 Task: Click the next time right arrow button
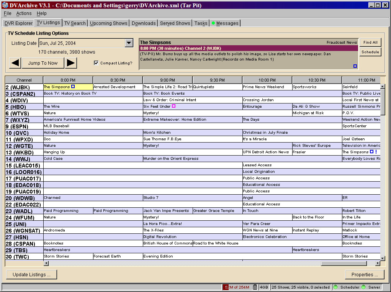(71, 63)
